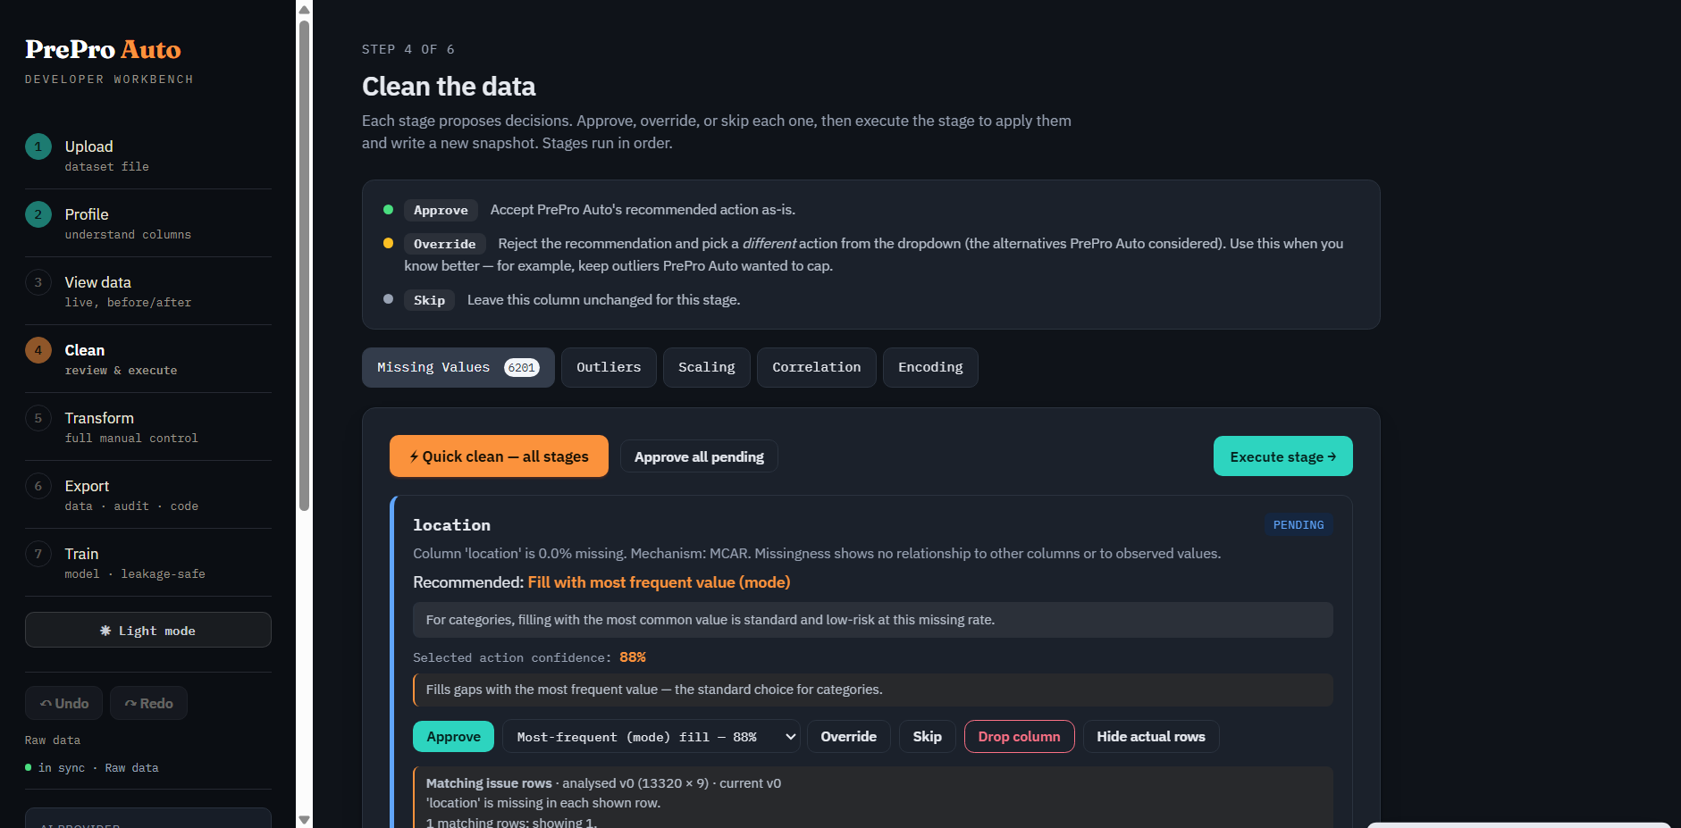Toggle Light mode
Image resolution: width=1681 pixels, height=828 pixels.
pos(148,630)
